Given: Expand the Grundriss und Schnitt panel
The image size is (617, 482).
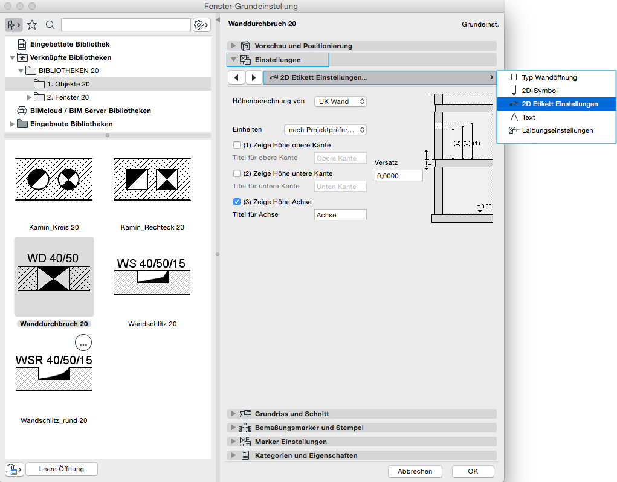Looking at the screenshot, I should pyautogui.click(x=233, y=414).
